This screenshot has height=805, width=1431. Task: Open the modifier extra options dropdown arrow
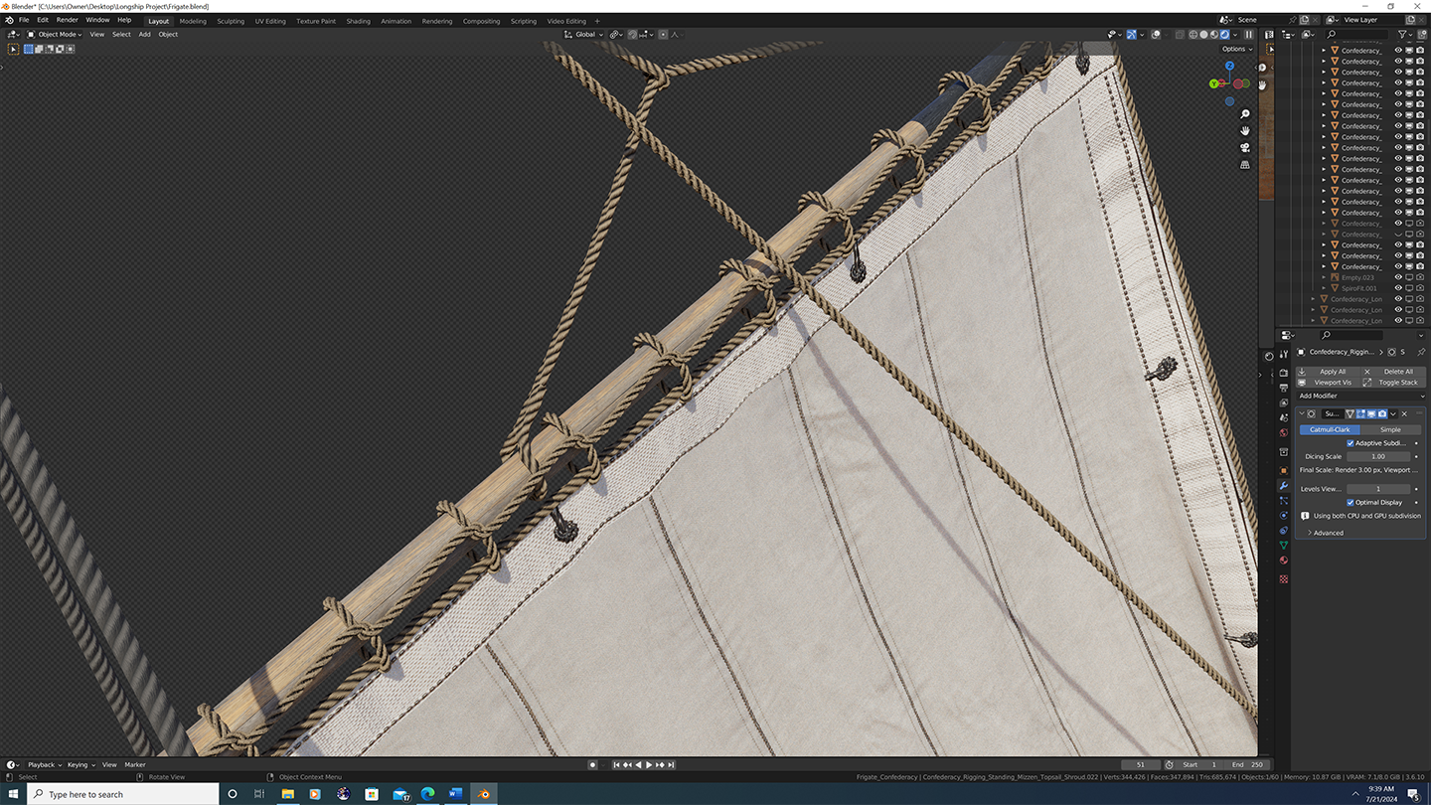click(x=1393, y=414)
